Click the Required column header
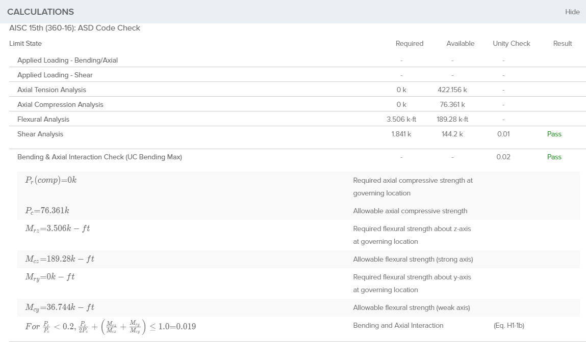 coord(409,43)
